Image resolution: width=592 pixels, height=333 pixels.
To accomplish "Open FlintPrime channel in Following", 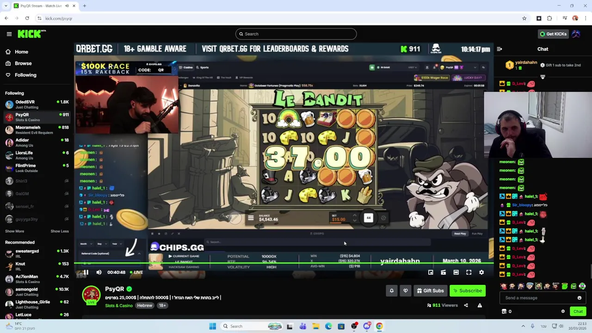I will [37, 168].
